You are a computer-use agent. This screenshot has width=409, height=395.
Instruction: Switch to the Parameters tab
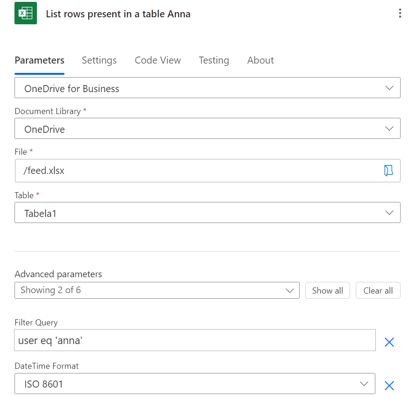click(x=40, y=60)
